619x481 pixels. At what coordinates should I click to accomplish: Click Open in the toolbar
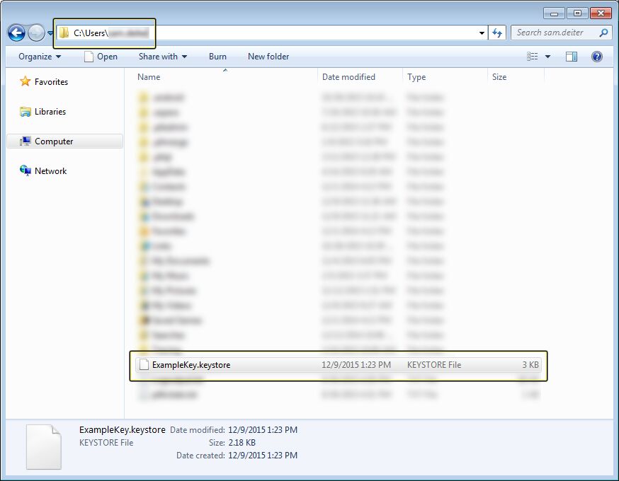point(101,57)
